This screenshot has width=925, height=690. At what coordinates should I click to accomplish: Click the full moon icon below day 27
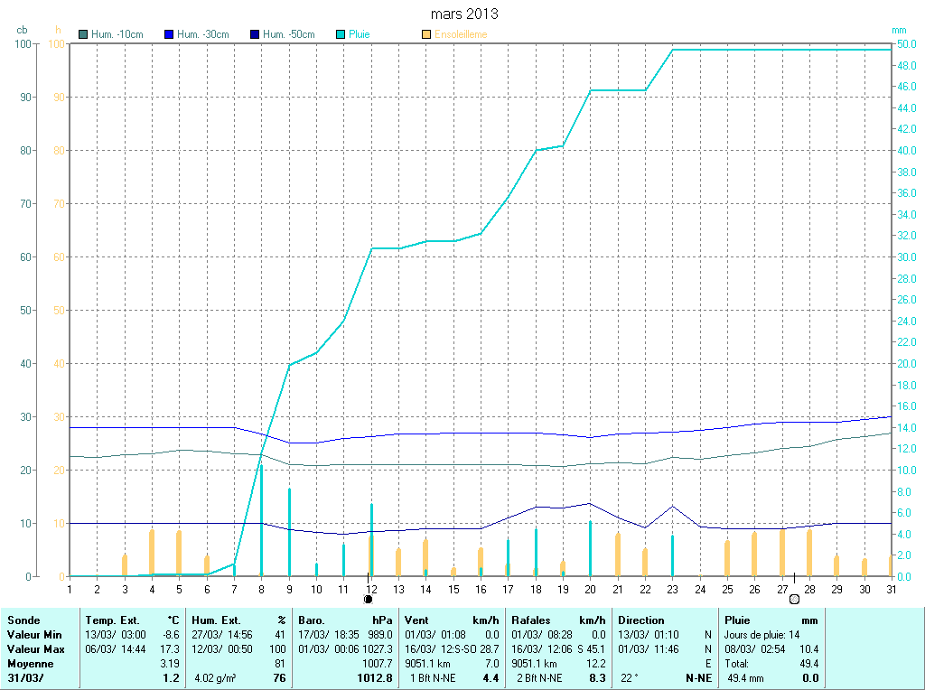[x=794, y=599]
